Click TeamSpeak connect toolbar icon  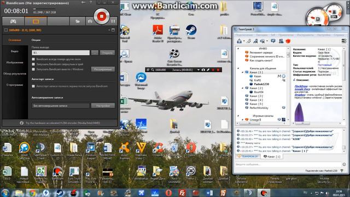coord(240,41)
